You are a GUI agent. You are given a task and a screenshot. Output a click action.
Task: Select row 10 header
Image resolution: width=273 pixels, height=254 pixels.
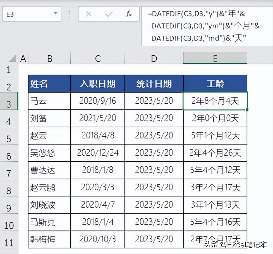[x=9, y=222]
